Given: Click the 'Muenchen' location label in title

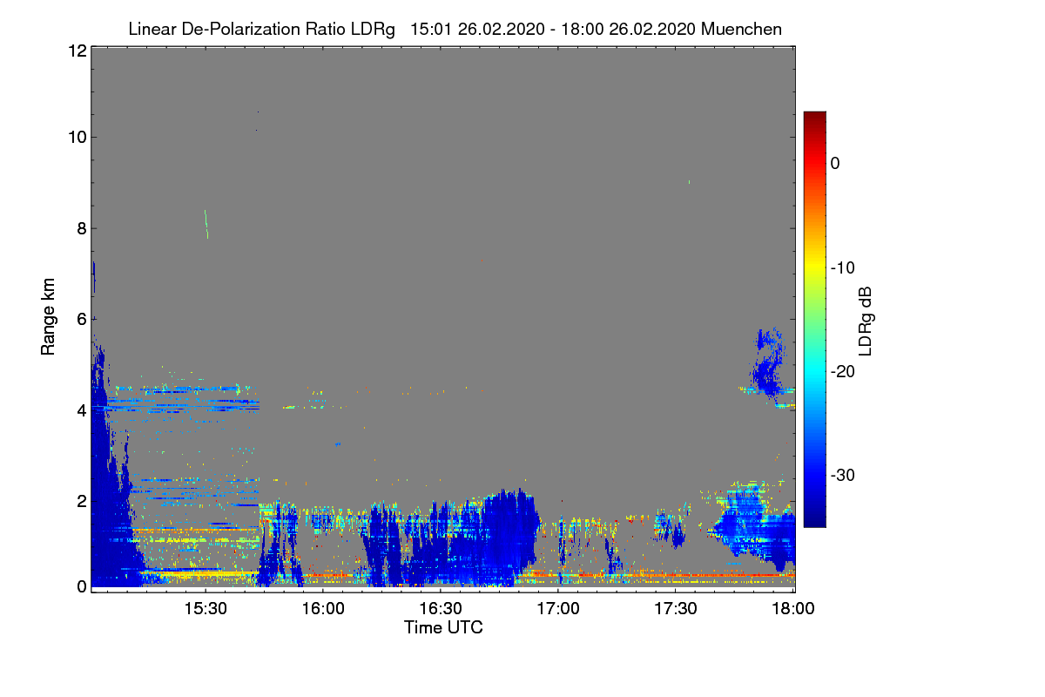Looking at the screenshot, I should pos(741,29).
